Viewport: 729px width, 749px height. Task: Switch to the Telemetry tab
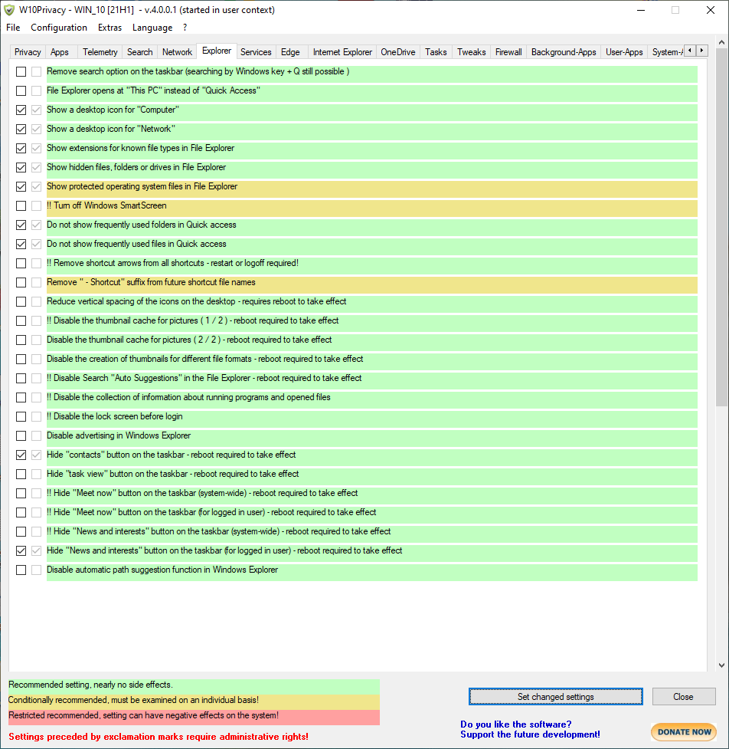pos(100,52)
